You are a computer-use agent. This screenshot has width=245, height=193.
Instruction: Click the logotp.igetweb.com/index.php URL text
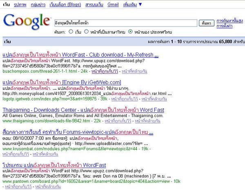[x=49, y=99]
